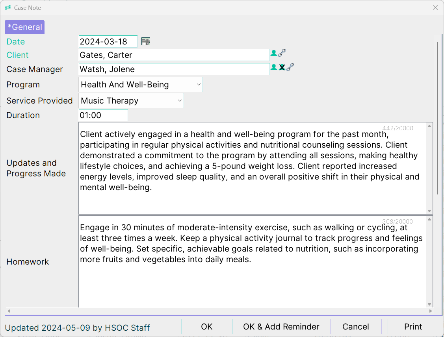Click the horizontal scrollbar right arrow

(x=430, y=311)
